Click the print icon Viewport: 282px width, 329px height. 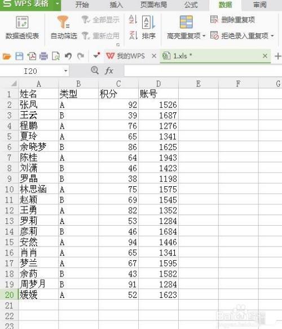(x=43, y=56)
